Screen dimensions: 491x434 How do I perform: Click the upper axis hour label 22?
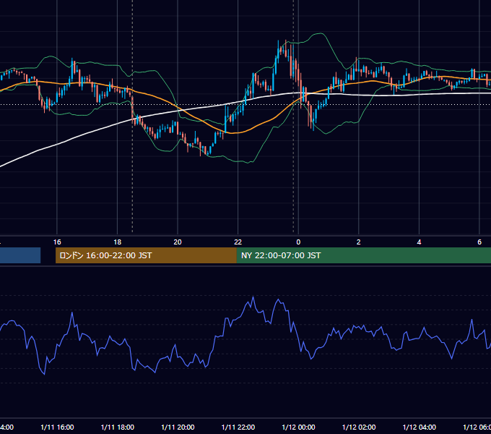[238, 242]
